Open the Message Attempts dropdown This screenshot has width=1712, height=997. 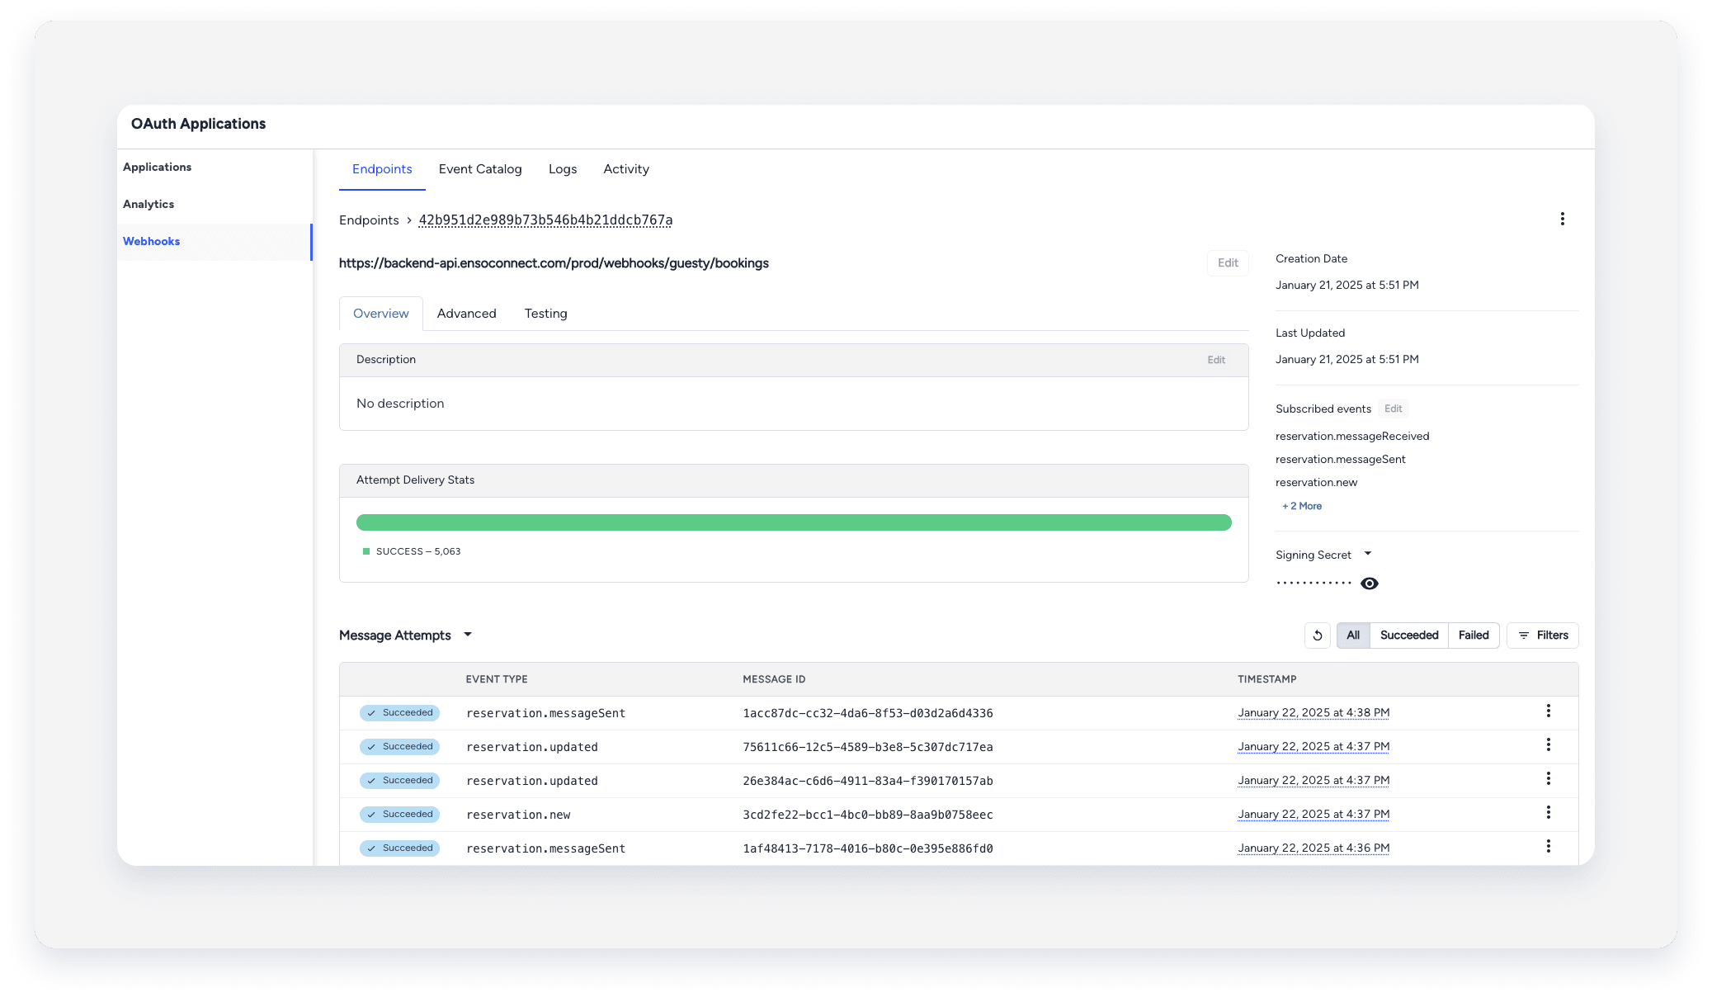467,636
